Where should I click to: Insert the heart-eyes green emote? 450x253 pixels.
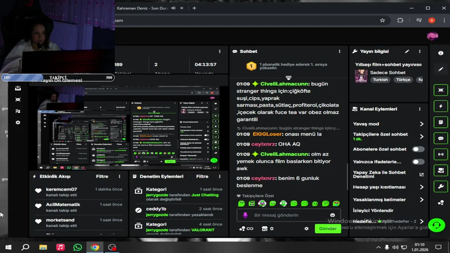[336, 203]
